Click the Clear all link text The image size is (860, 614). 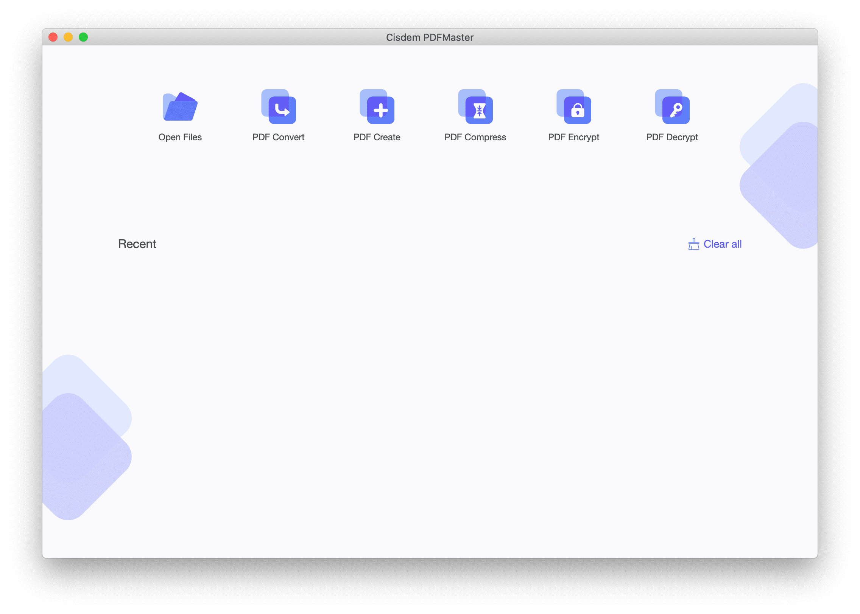[722, 244]
